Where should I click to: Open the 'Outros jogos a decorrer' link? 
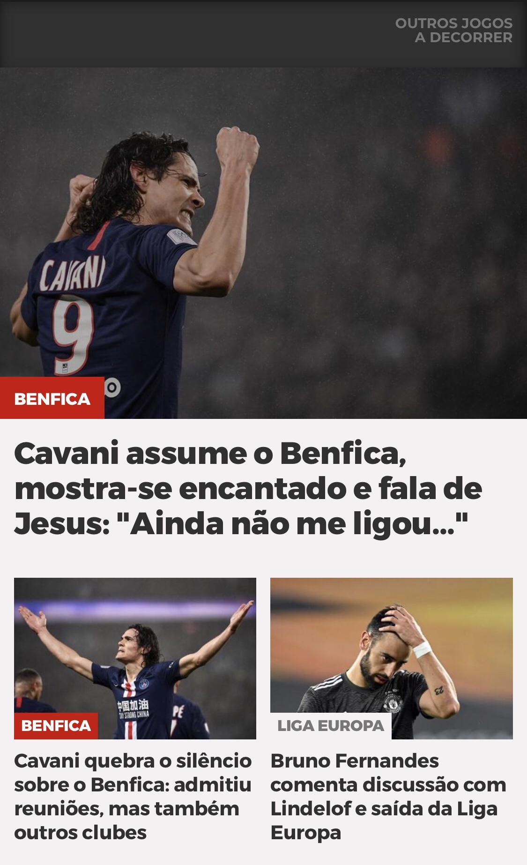[x=453, y=30]
